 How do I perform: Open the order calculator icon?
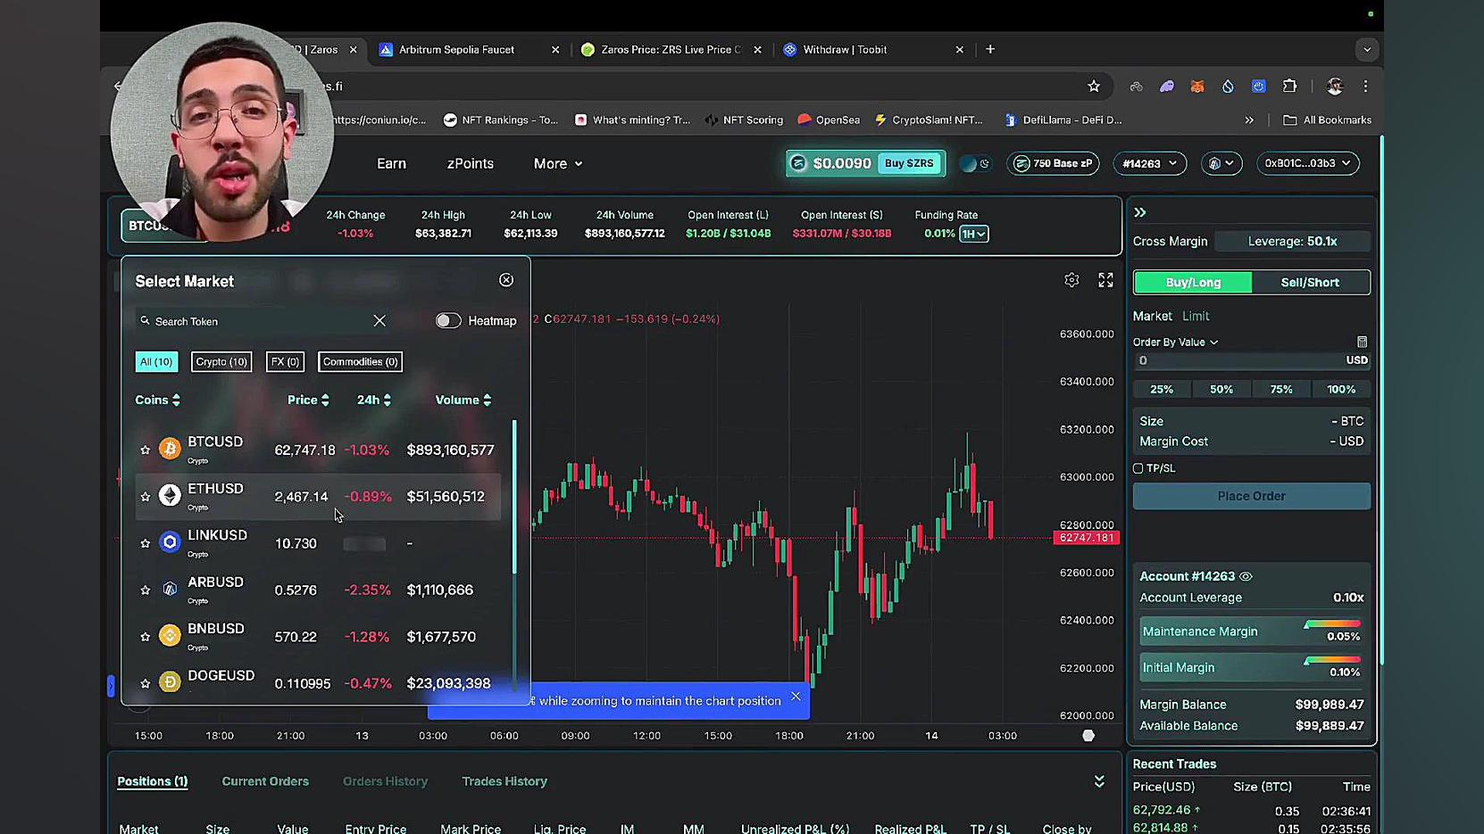click(1362, 343)
